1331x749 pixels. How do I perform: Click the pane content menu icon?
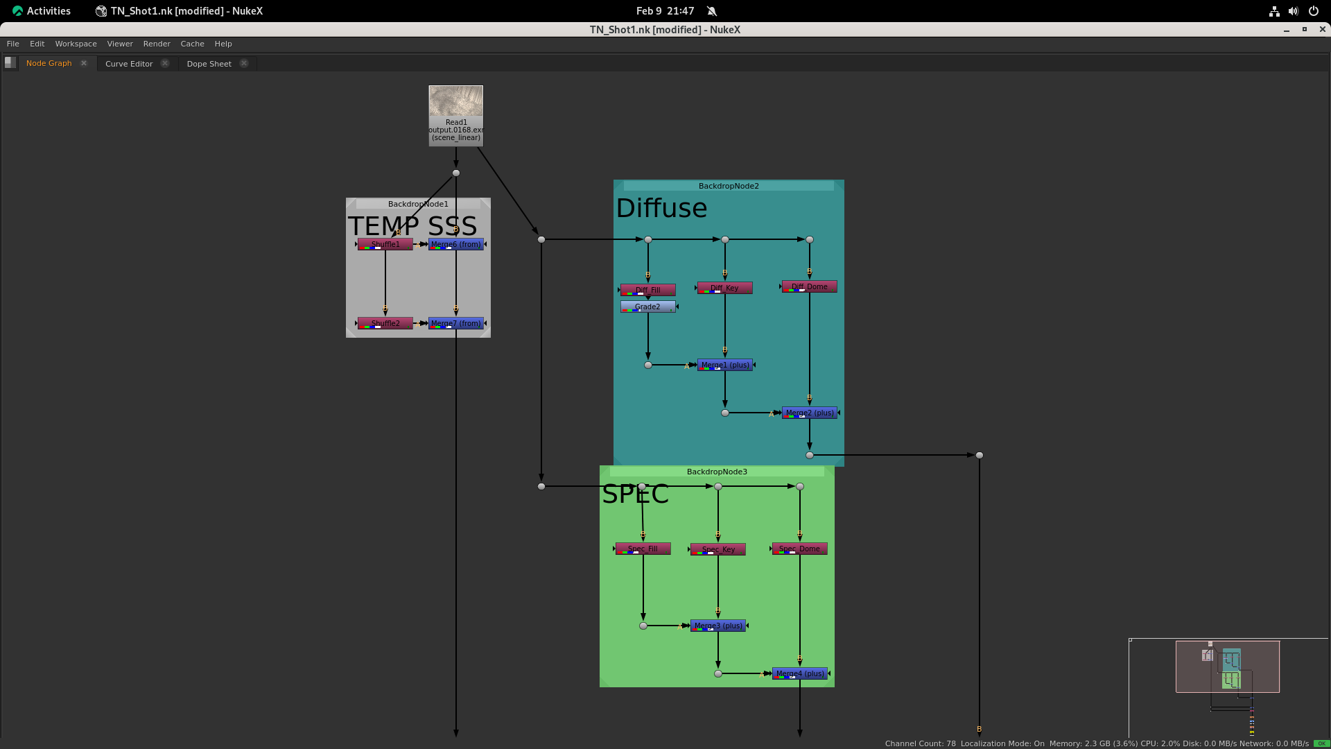pyautogui.click(x=10, y=62)
